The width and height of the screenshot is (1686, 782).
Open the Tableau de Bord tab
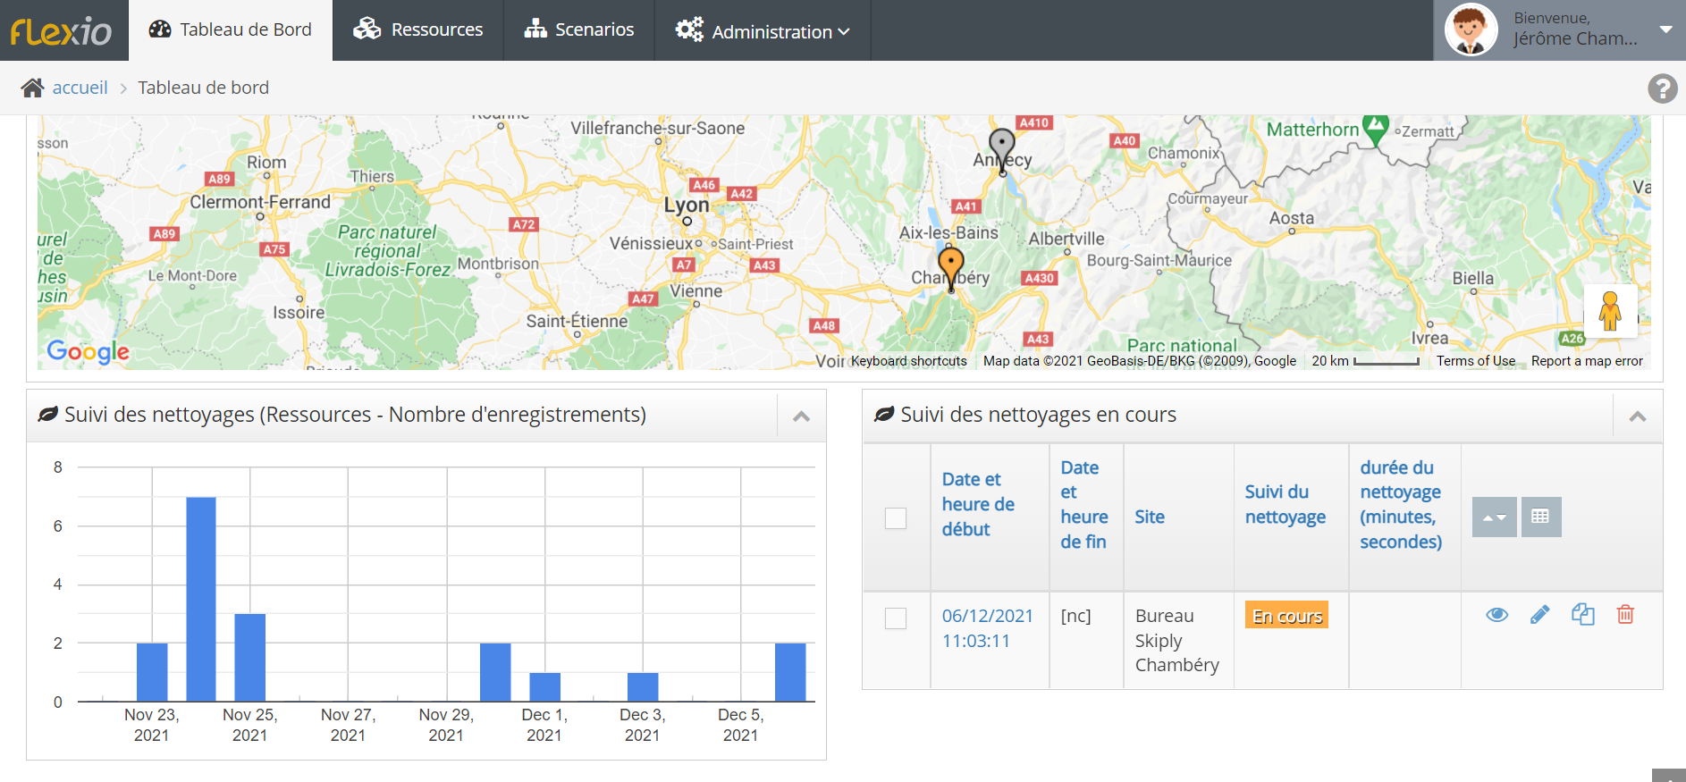(231, 29)
